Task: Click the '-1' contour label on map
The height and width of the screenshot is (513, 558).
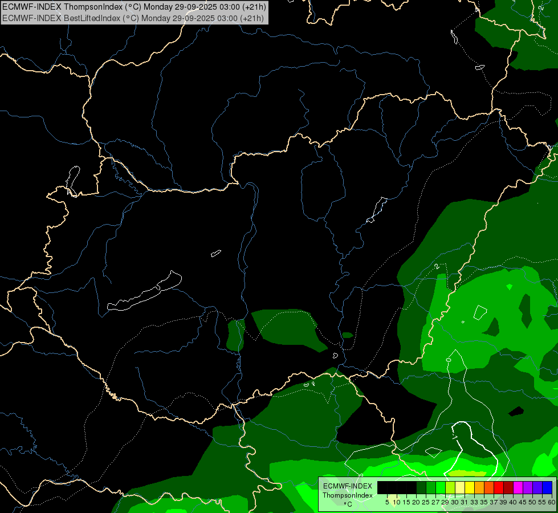Action: (x=455, y=437)
